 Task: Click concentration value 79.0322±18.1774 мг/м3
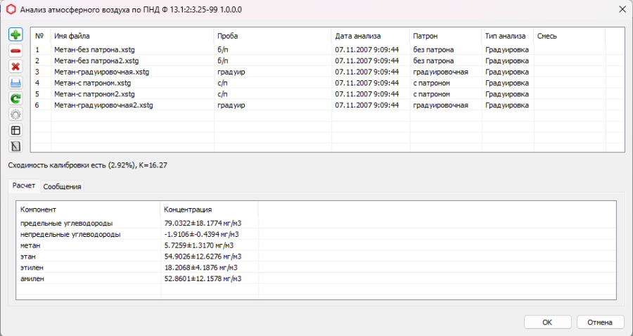pos(203,223)
